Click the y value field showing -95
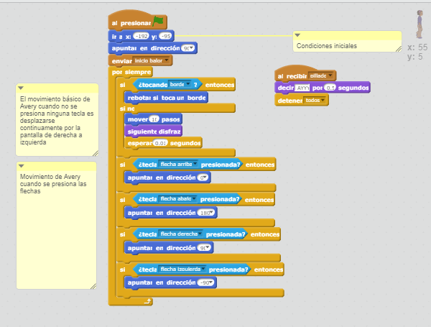Viewport: 431px width, 327px height. point(165,36)
